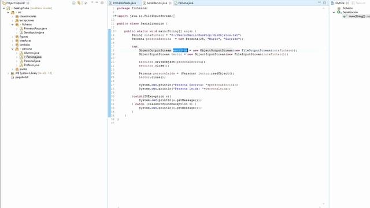The image size is (370, 208).
Task: Expand JRE System Library node
Action: pos(8,73)
